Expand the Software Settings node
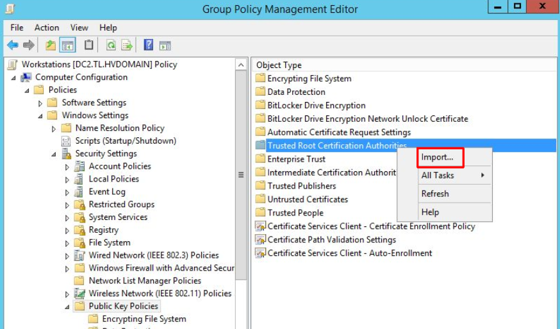The height and width of the screenshot is (329, 560). click(x=40, y=103)
